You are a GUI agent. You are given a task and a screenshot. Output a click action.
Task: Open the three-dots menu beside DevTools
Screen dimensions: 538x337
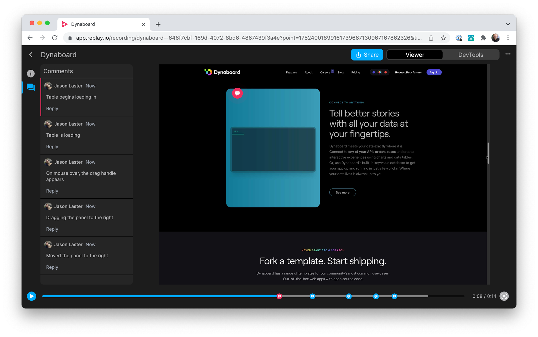(x=508, y=54)
